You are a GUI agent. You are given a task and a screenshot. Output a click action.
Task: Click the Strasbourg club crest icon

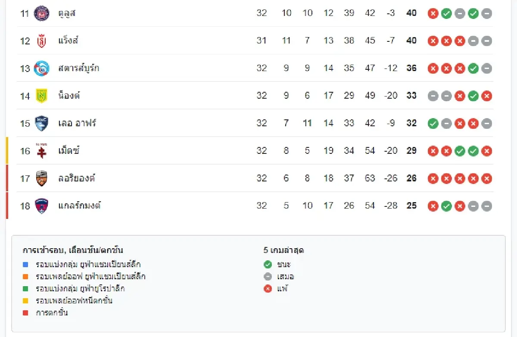[x=41, y=68]
